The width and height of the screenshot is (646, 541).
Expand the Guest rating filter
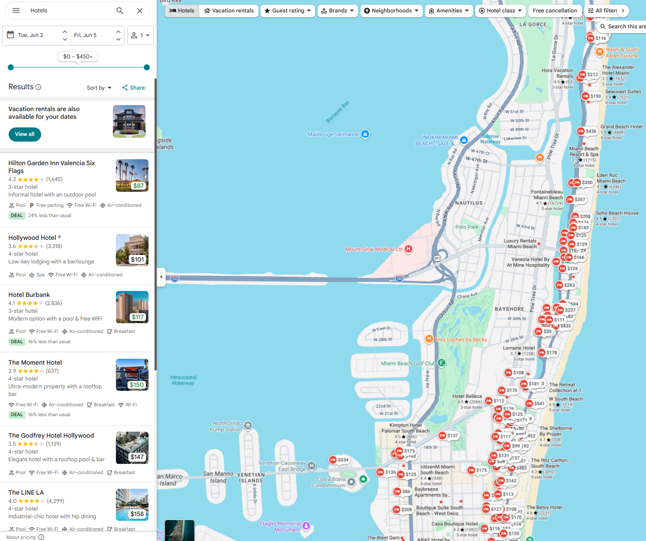point(288,11)
